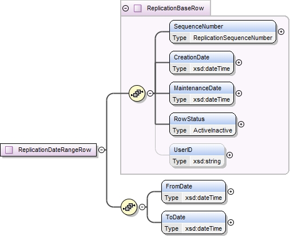
Task: Collapse the ReplicationDateRangeRow root node
Action: pyautogui.click(x=102, y=150)
